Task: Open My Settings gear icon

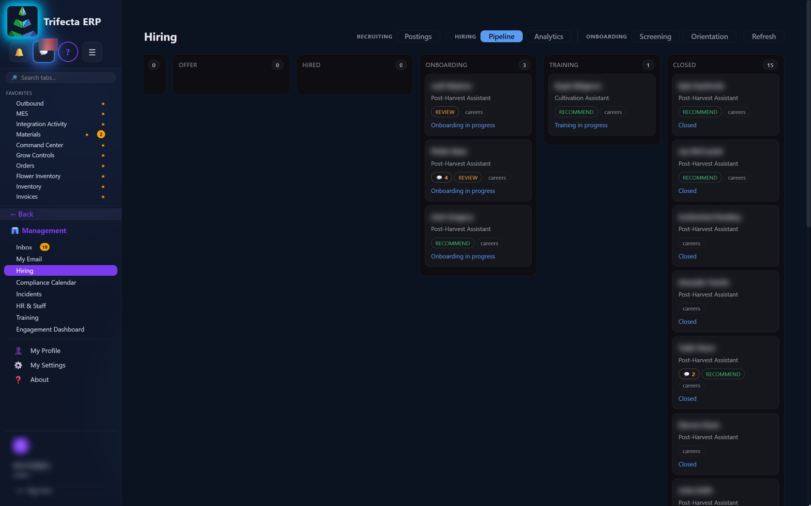Action: [x=18, y=365]
